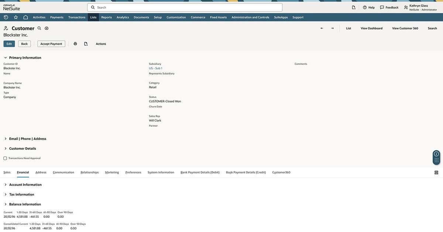Viewport: 443px width, 232px height.
Task: Expand the Email Phone Address section
Action: [x=5, y=138]
